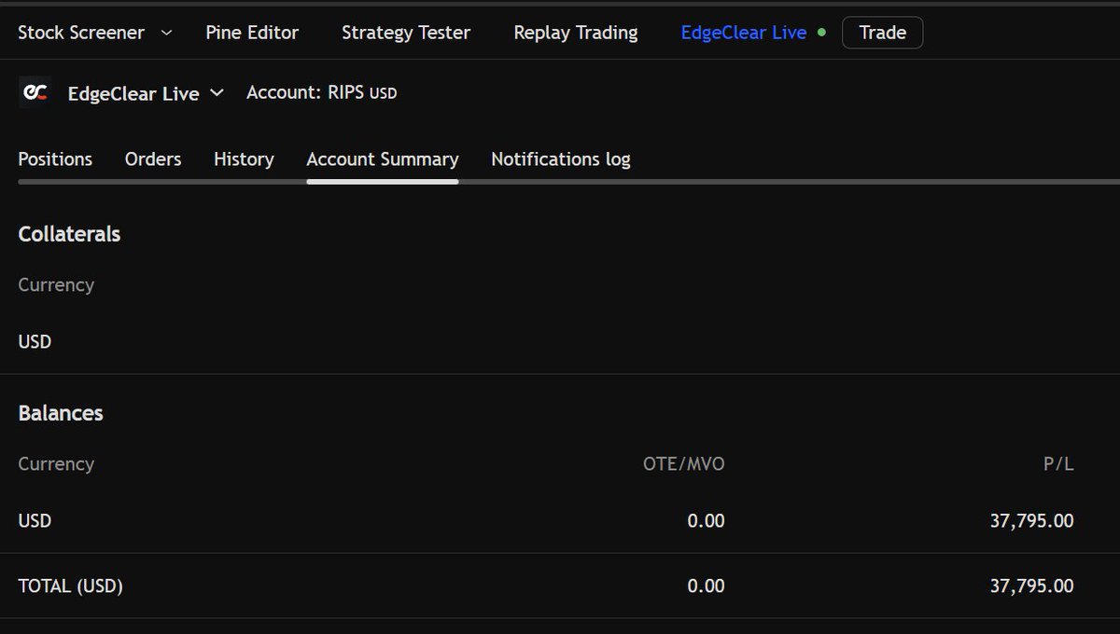Click the EdgeClear logo icon
Viewport: 1120px width, 634px height.
35,92
